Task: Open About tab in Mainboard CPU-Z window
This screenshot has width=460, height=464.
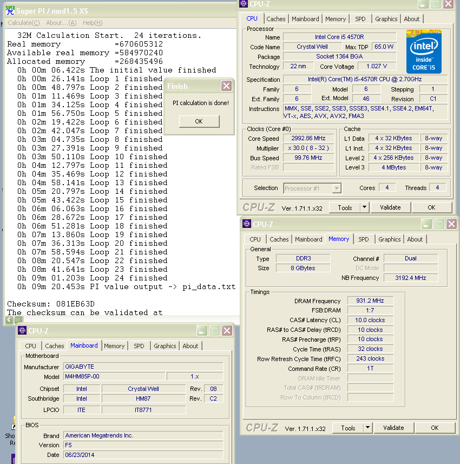Action: (x=190, y=346)
